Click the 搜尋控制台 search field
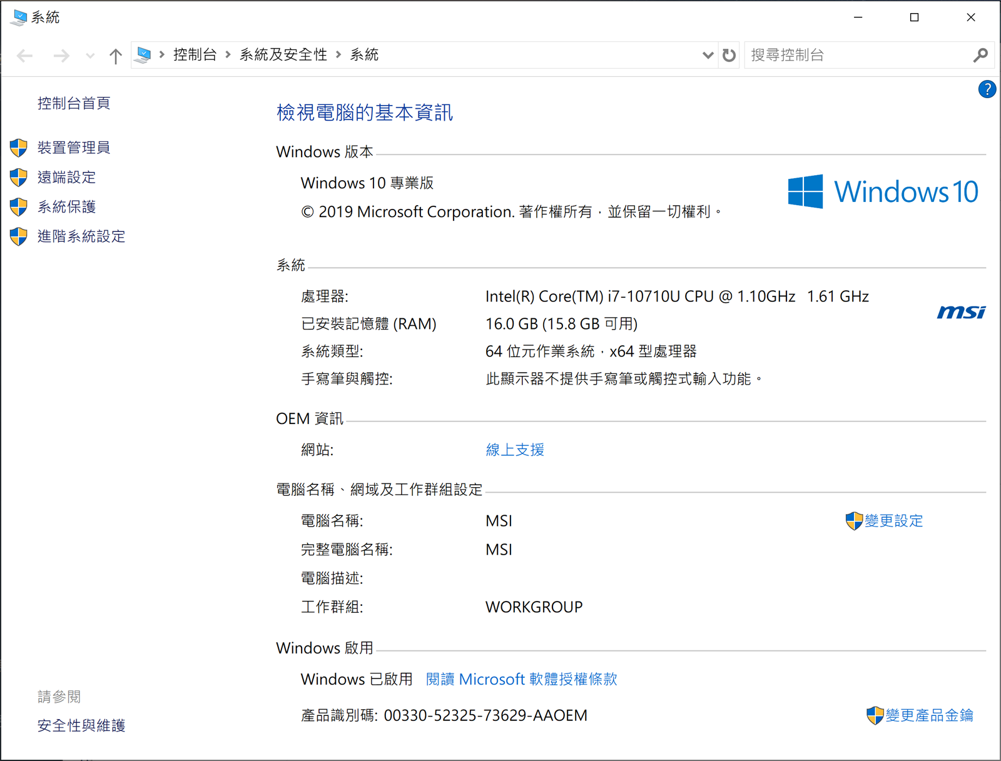1001x761 pixels. [x=857, y=55]
